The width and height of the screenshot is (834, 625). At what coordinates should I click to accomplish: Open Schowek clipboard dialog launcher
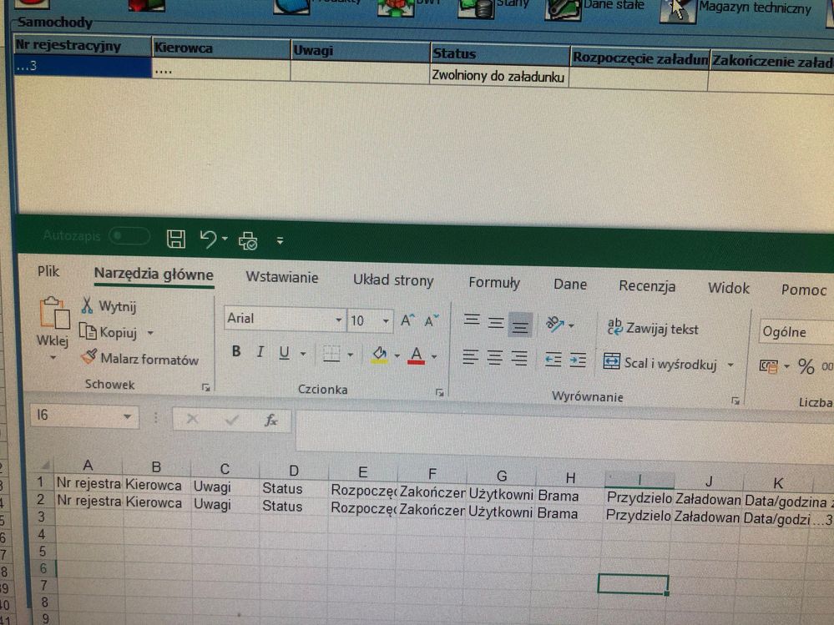tap(206, 387)
